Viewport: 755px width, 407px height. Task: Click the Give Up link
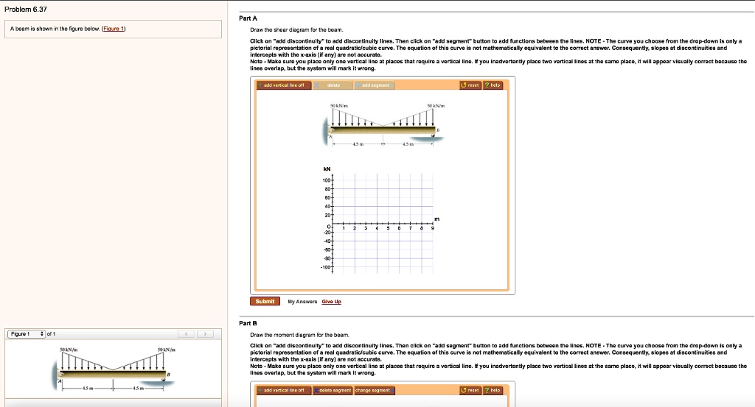pos(331,302)
